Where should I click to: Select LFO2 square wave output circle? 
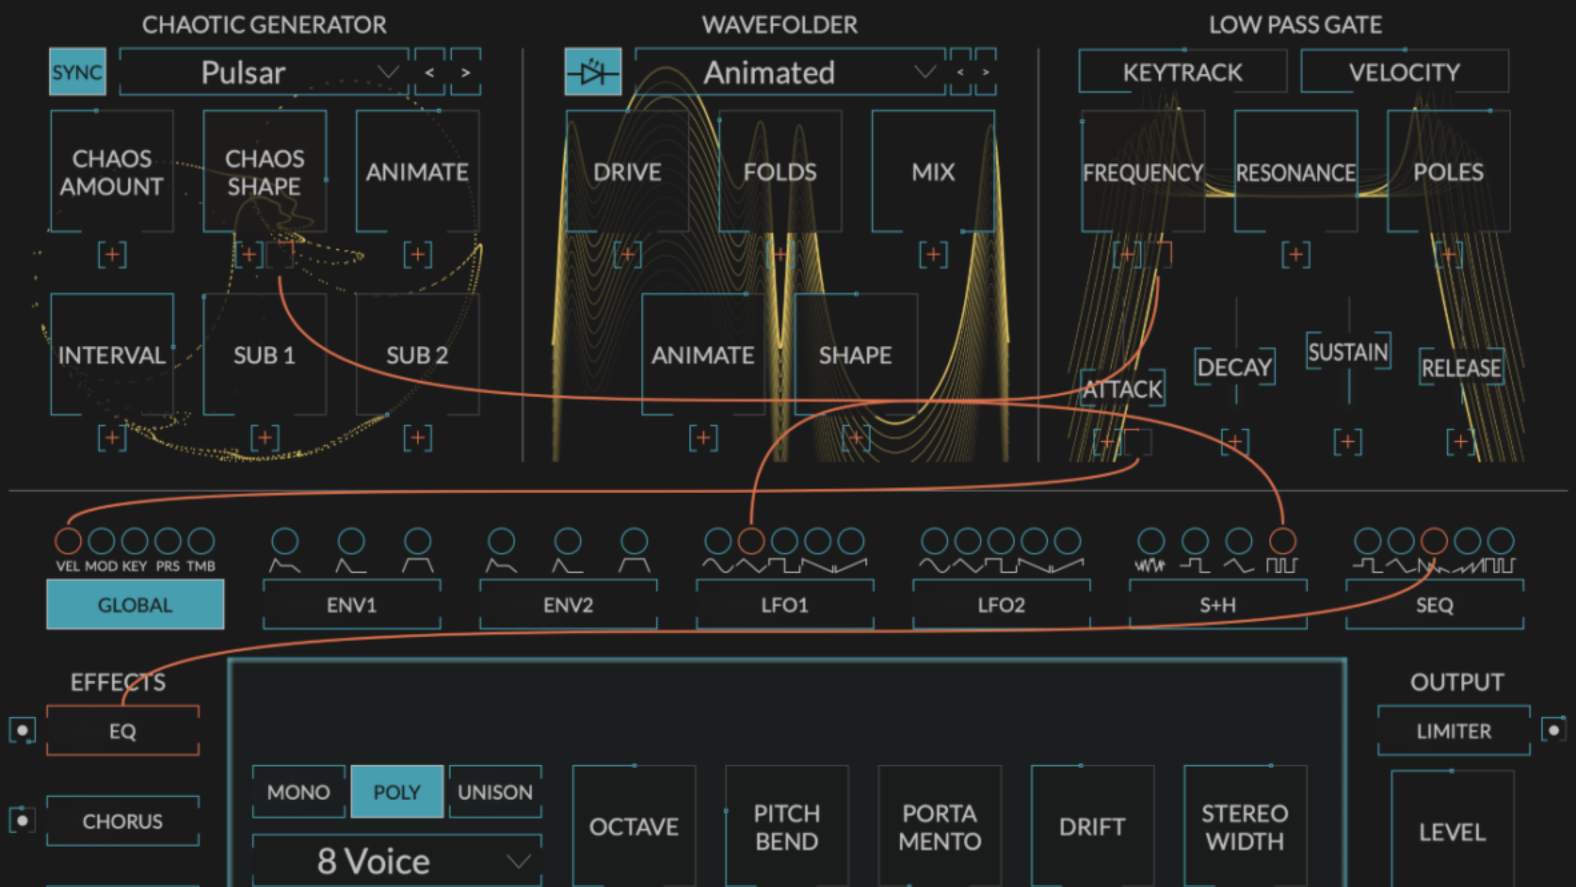(1001, 540)
